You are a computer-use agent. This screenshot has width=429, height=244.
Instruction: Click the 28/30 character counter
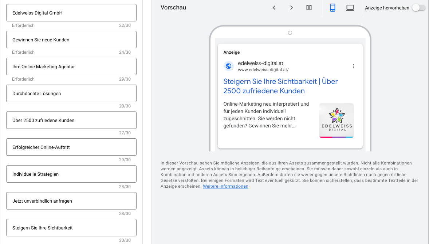coord(125,213)
